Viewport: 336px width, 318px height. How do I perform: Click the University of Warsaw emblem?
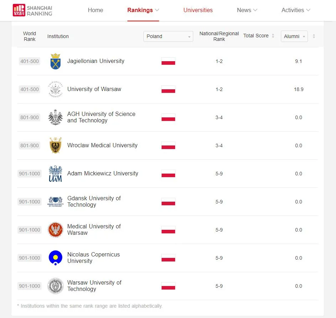[56, 89]
